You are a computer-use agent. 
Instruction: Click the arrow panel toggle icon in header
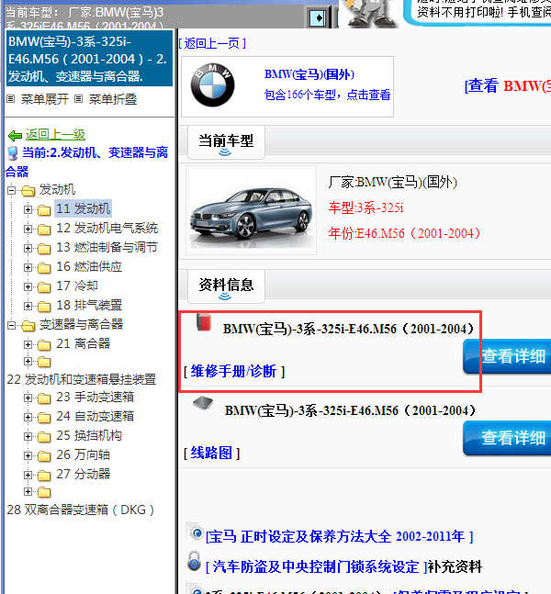click(318, 17)
